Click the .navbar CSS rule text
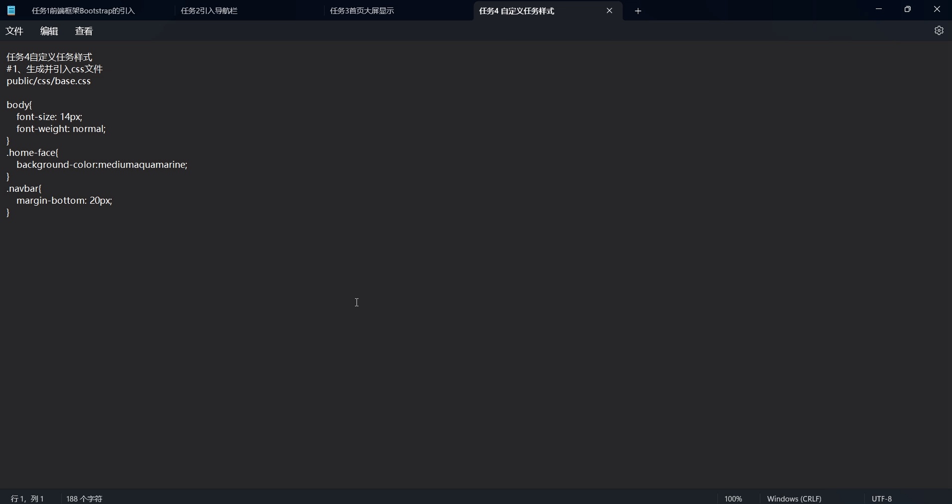Screen dimensions: 952x504 pyautogui.click(x=25, y=189)
